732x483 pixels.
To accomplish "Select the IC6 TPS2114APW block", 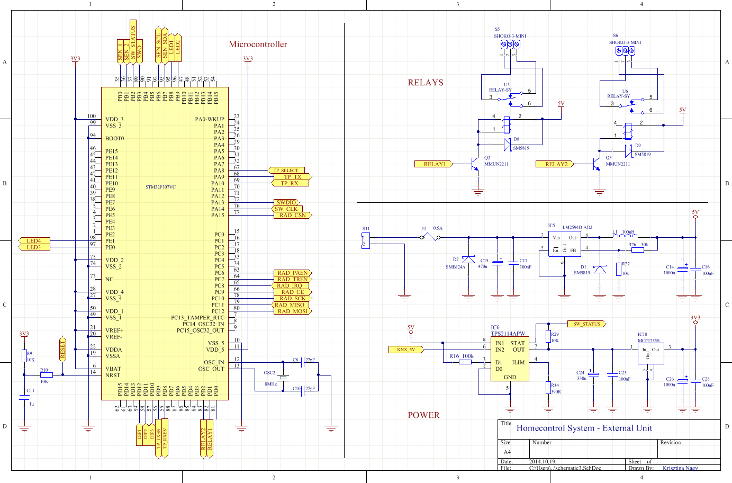I will point(510,359).
